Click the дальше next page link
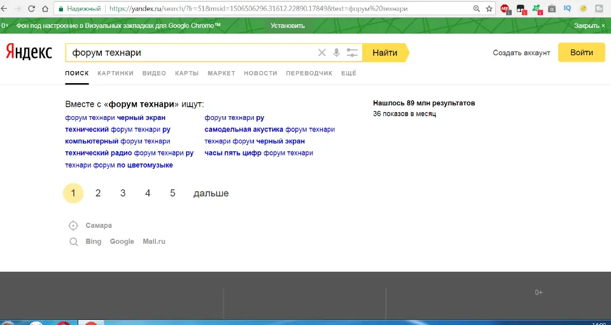This screenshot has width=611, height=325. click(x=211, y=193)
